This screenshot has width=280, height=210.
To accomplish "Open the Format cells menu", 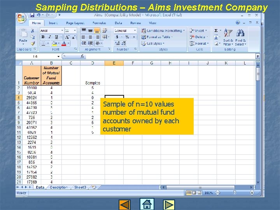I will pos(199,44).
